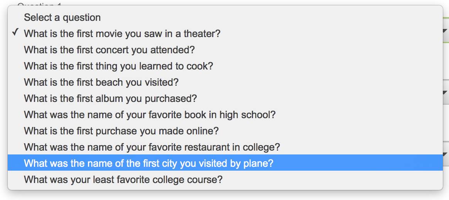The width and height of the screenshot is (449, 200).
Task: Open the dropdown arrow beside the highlighted option
Action: pos(446,154)
